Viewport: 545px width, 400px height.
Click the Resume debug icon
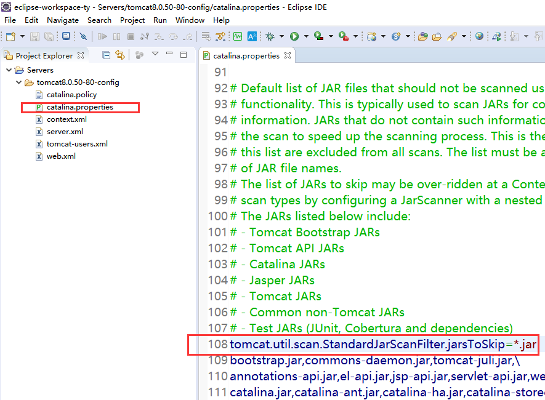pyautogui.click(x=102, y=36)
